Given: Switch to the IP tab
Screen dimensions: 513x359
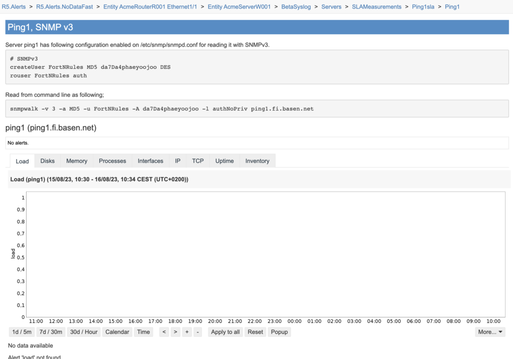Looking at the screenshot, I should tap(178, 161).
